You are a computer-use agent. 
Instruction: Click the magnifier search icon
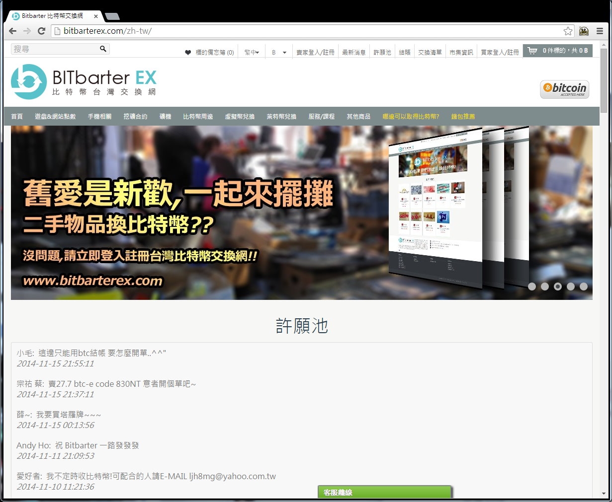tap(103, 49)
